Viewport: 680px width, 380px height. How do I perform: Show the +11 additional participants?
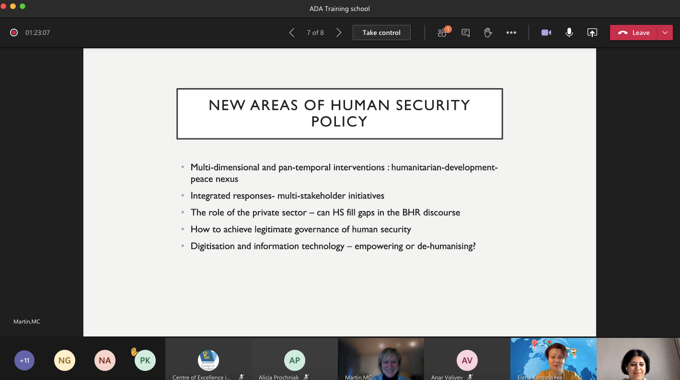(24, 360)
